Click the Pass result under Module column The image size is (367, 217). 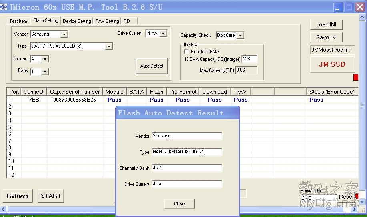point(114,100)
